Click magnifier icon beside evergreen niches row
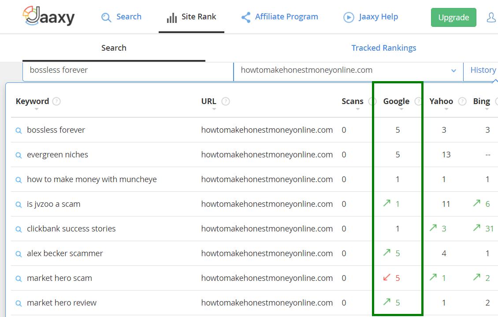The width and height of the screenshot is (498, 317). click(19, 155)
